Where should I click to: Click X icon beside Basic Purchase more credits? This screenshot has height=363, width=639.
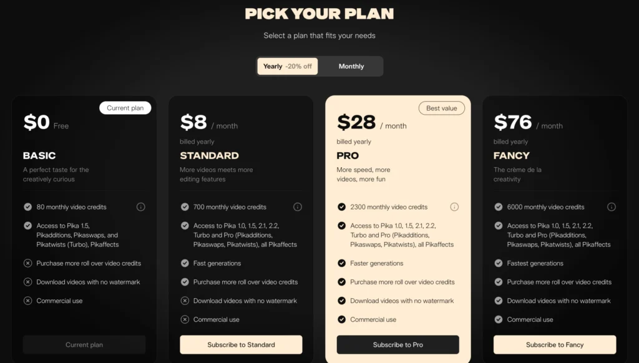(28, 263)
